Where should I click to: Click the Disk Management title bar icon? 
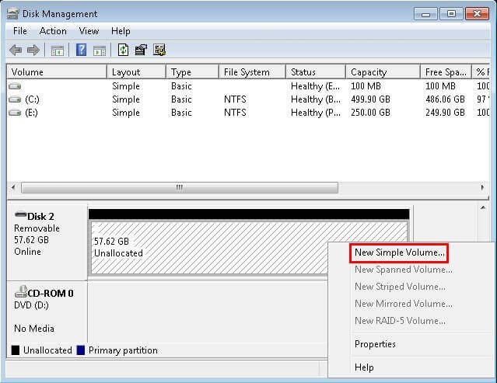pyautogui.click(x=13, y=14)
